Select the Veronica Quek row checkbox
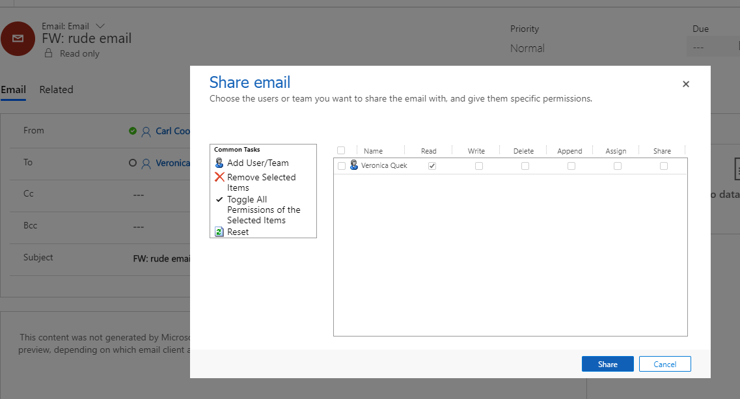 342,166
